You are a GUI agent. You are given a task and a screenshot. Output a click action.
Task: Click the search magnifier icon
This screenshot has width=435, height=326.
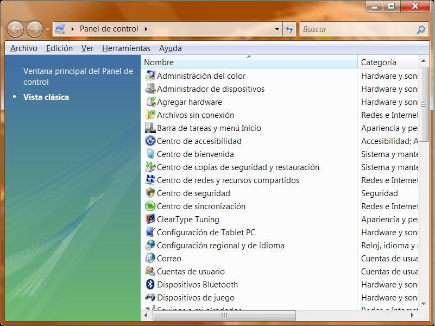coord(421,29)
